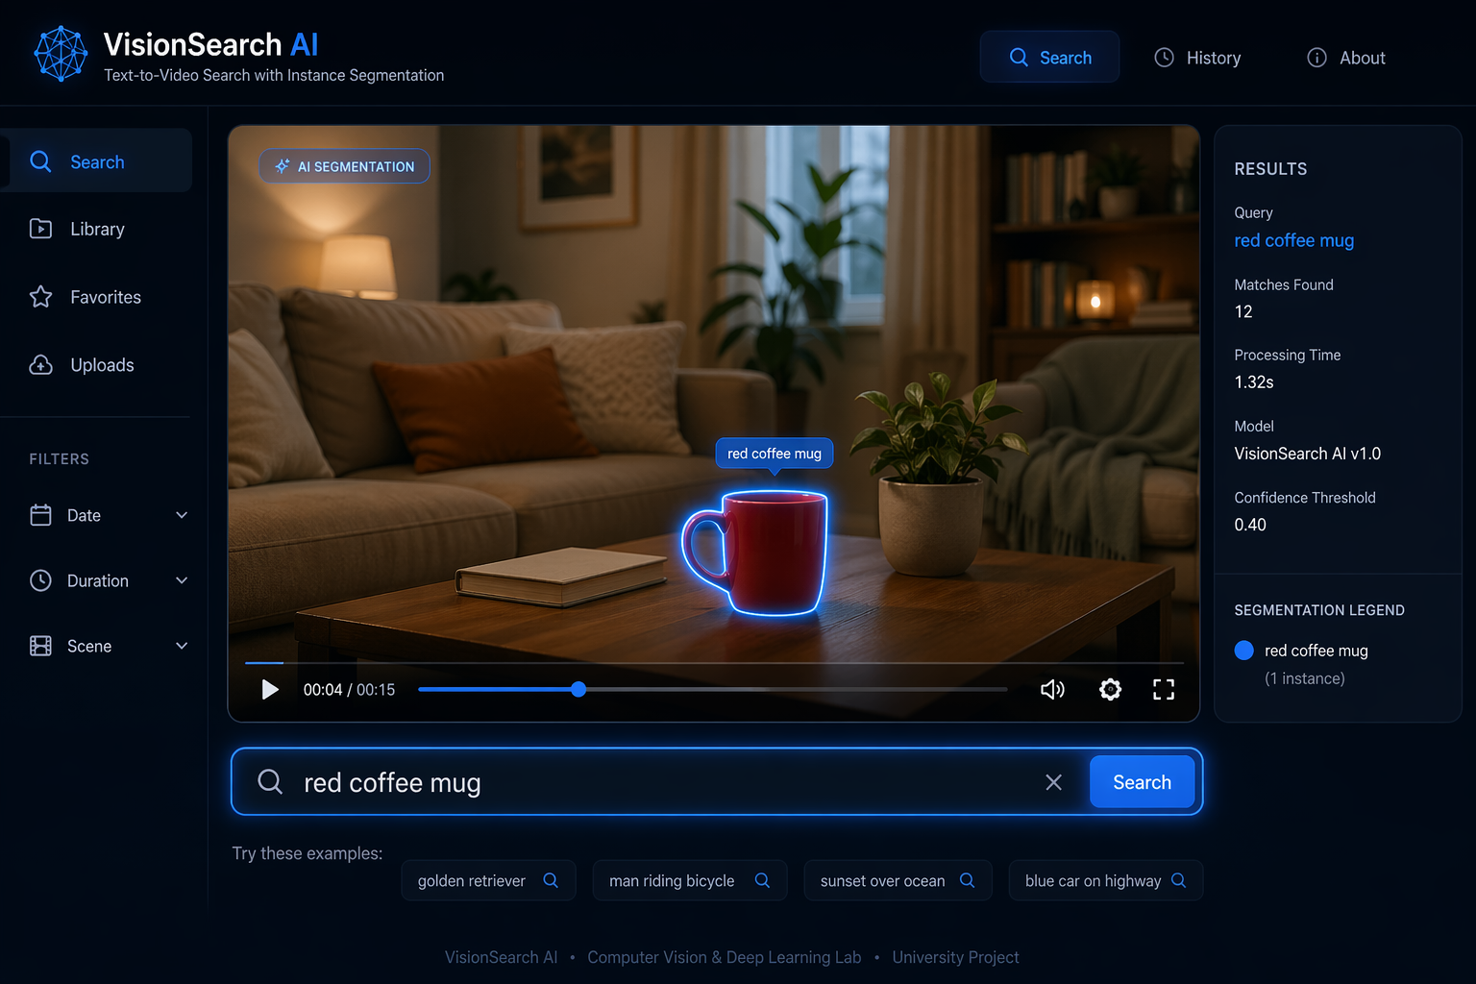
Task: Mute the video audio
Action: coord(1052,689)
